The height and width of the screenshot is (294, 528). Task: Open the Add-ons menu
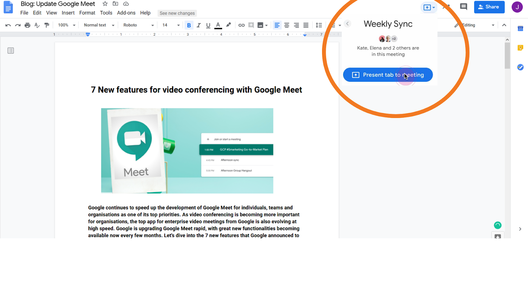click(126, 13)
